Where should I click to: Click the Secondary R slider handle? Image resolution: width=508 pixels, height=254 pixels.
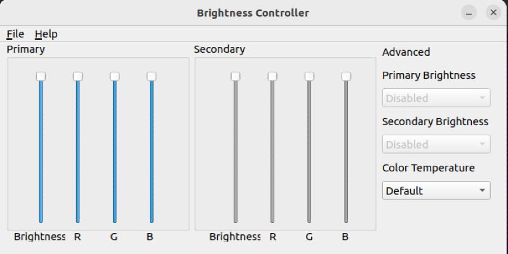coord(272,76)
